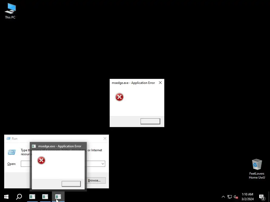Image resolution: width=270 pixels, height=202 pixels.
Task: Click the blank button in thumbnail preview error dialog
Action: tap(71, 184)
